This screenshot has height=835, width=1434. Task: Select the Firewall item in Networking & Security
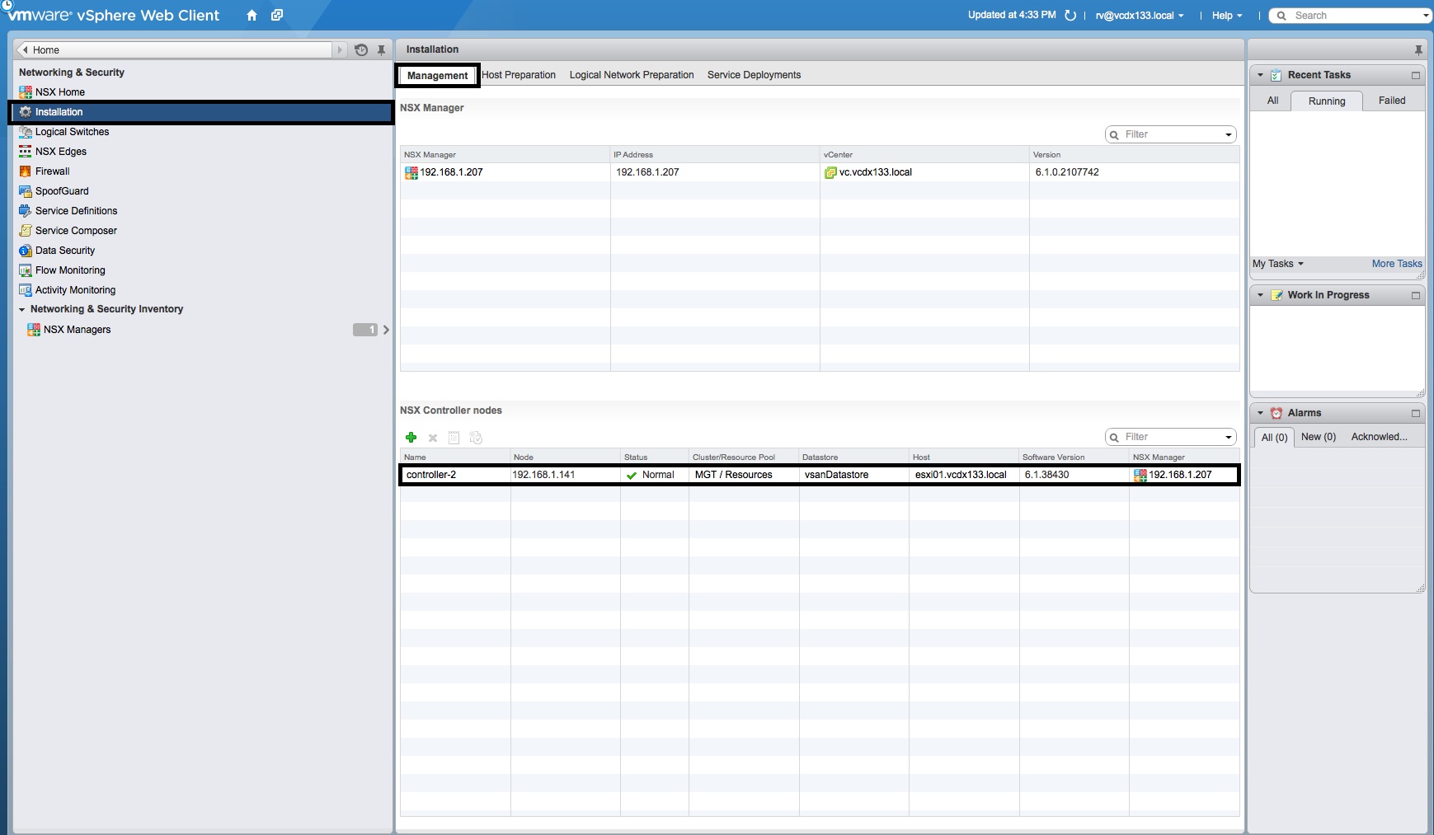53,171
